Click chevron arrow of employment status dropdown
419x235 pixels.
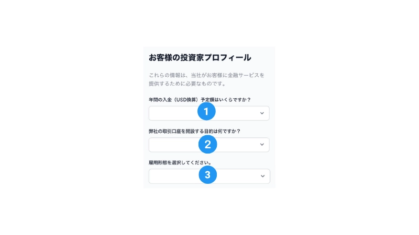pyautogui.click(x=263, y=176)
